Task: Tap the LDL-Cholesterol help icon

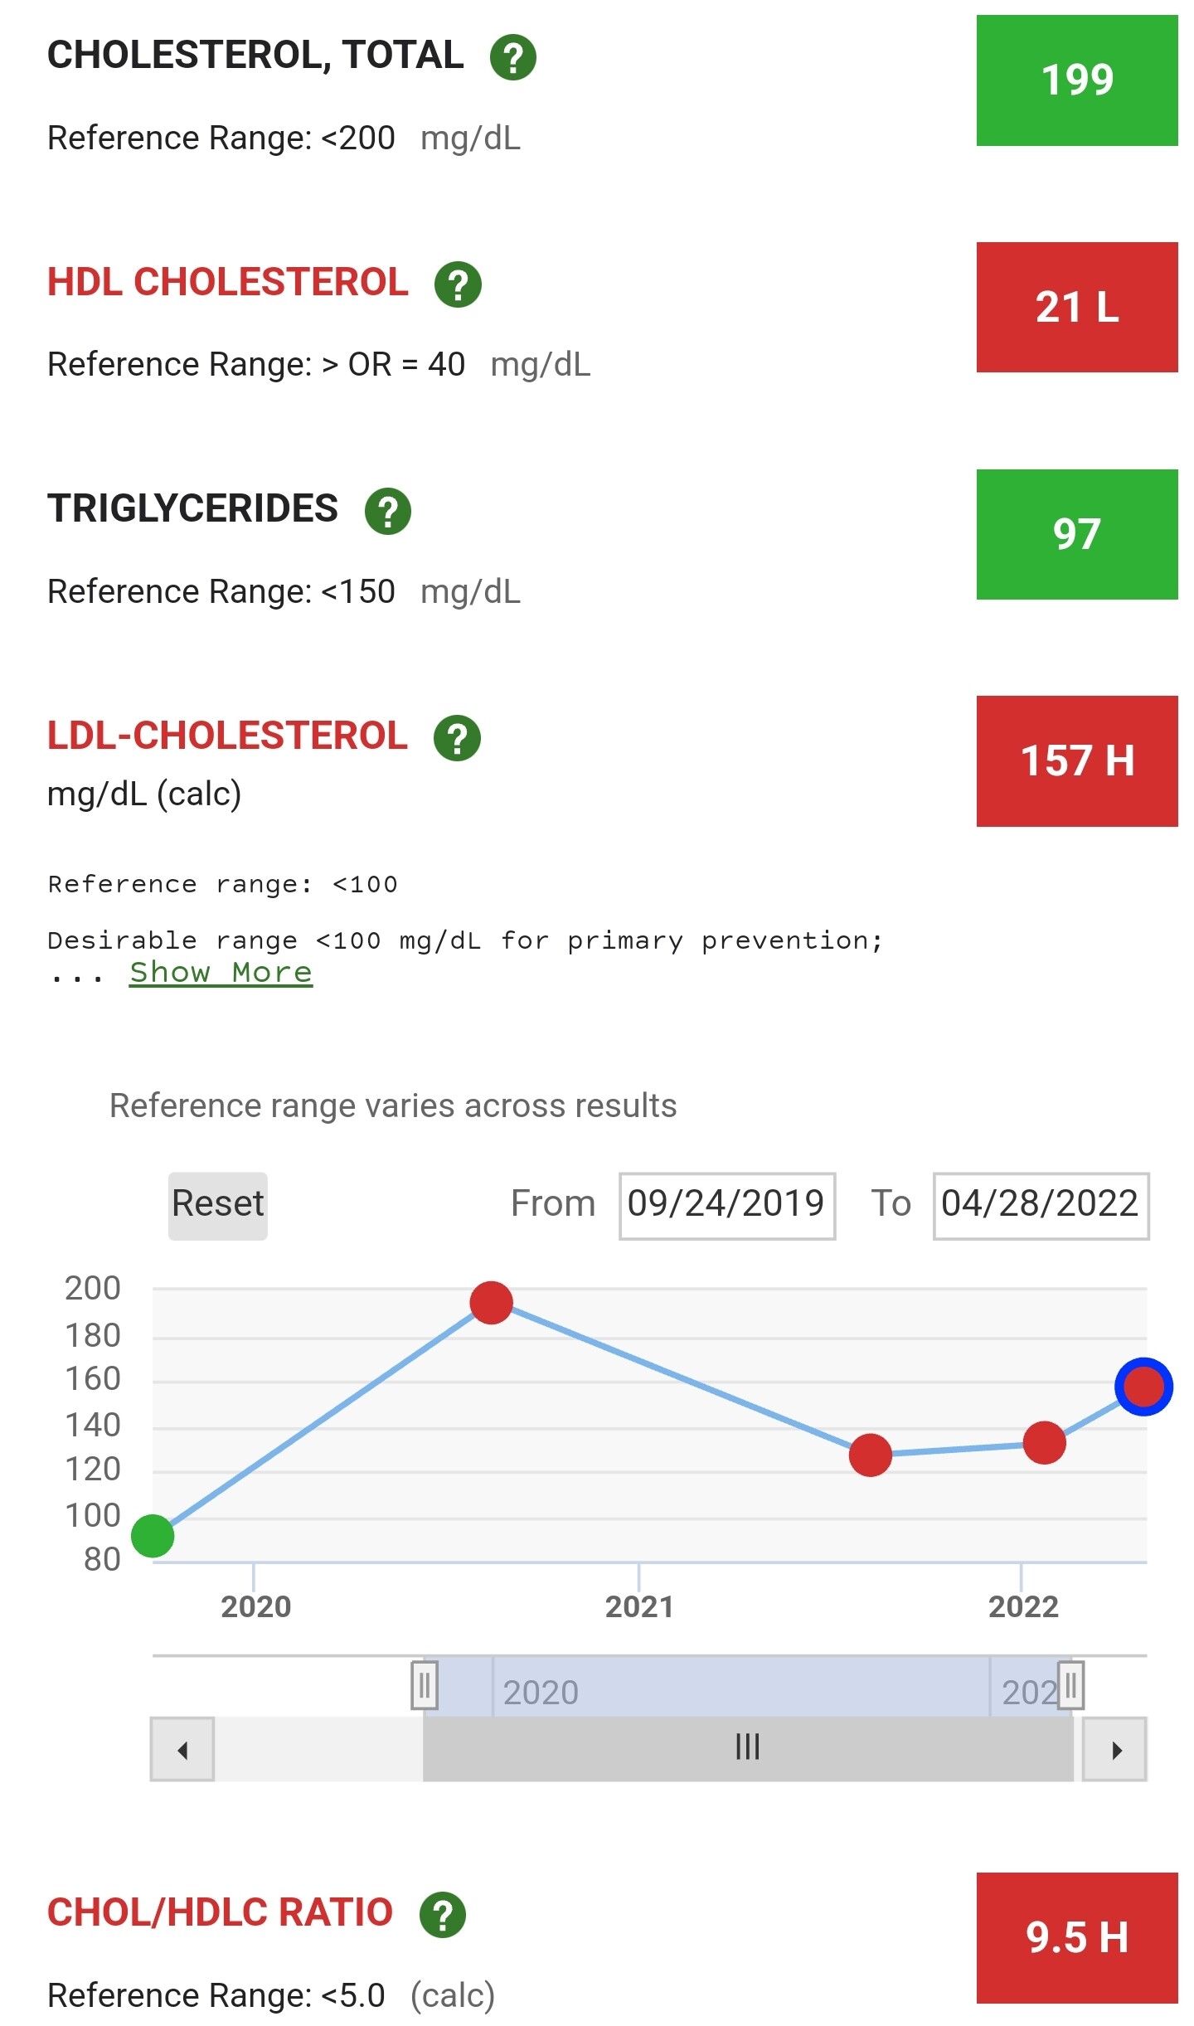Action: coord(457,738)
